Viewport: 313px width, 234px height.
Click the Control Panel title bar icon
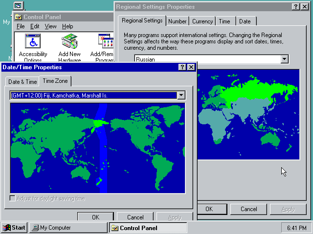(19, 17)
